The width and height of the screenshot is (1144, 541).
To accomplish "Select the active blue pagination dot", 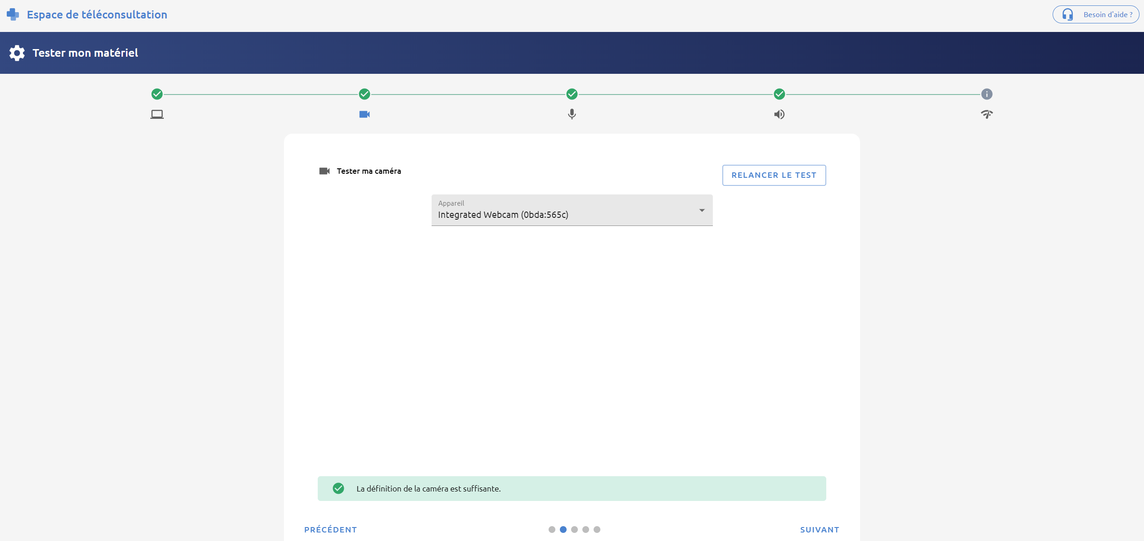I will tap(563, 530).
